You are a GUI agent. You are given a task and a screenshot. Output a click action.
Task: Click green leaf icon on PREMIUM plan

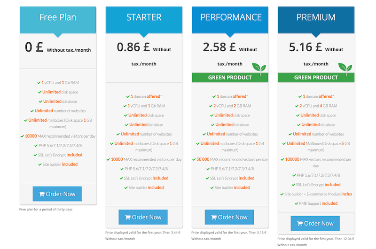(345, 69)
